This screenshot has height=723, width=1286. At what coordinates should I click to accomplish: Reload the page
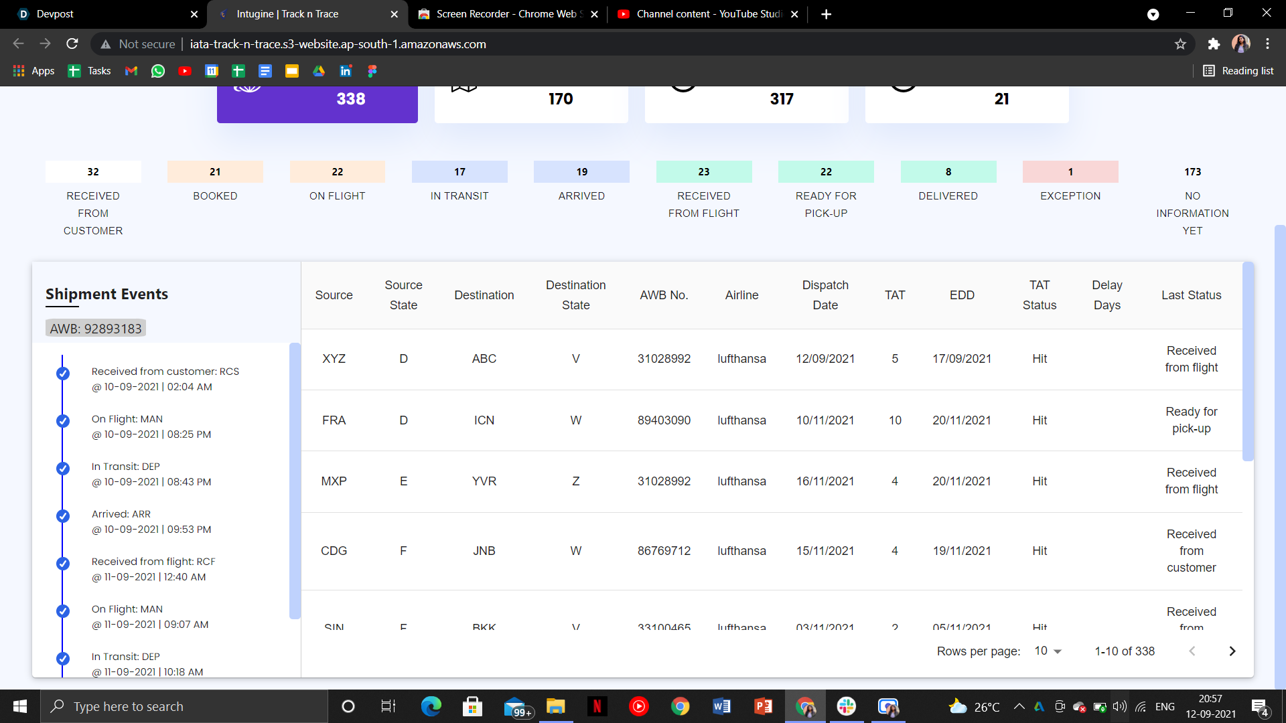tap(72, 44)
